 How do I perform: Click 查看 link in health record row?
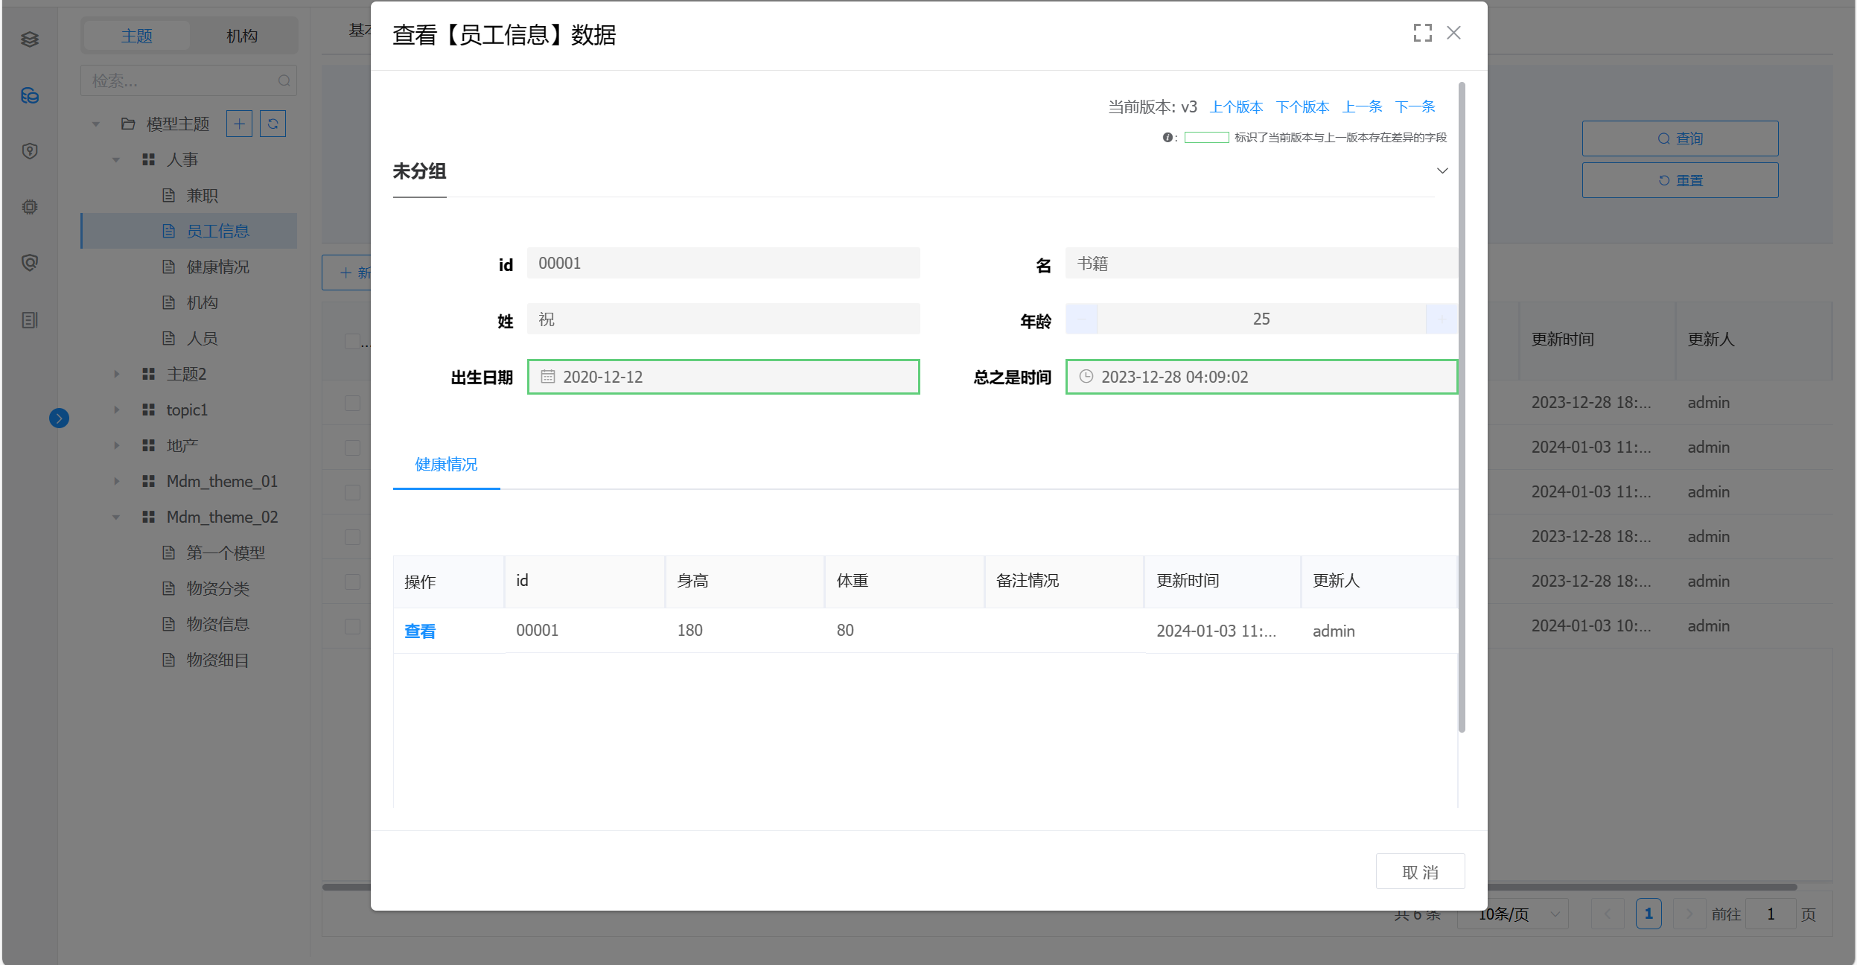coord(420,631)
